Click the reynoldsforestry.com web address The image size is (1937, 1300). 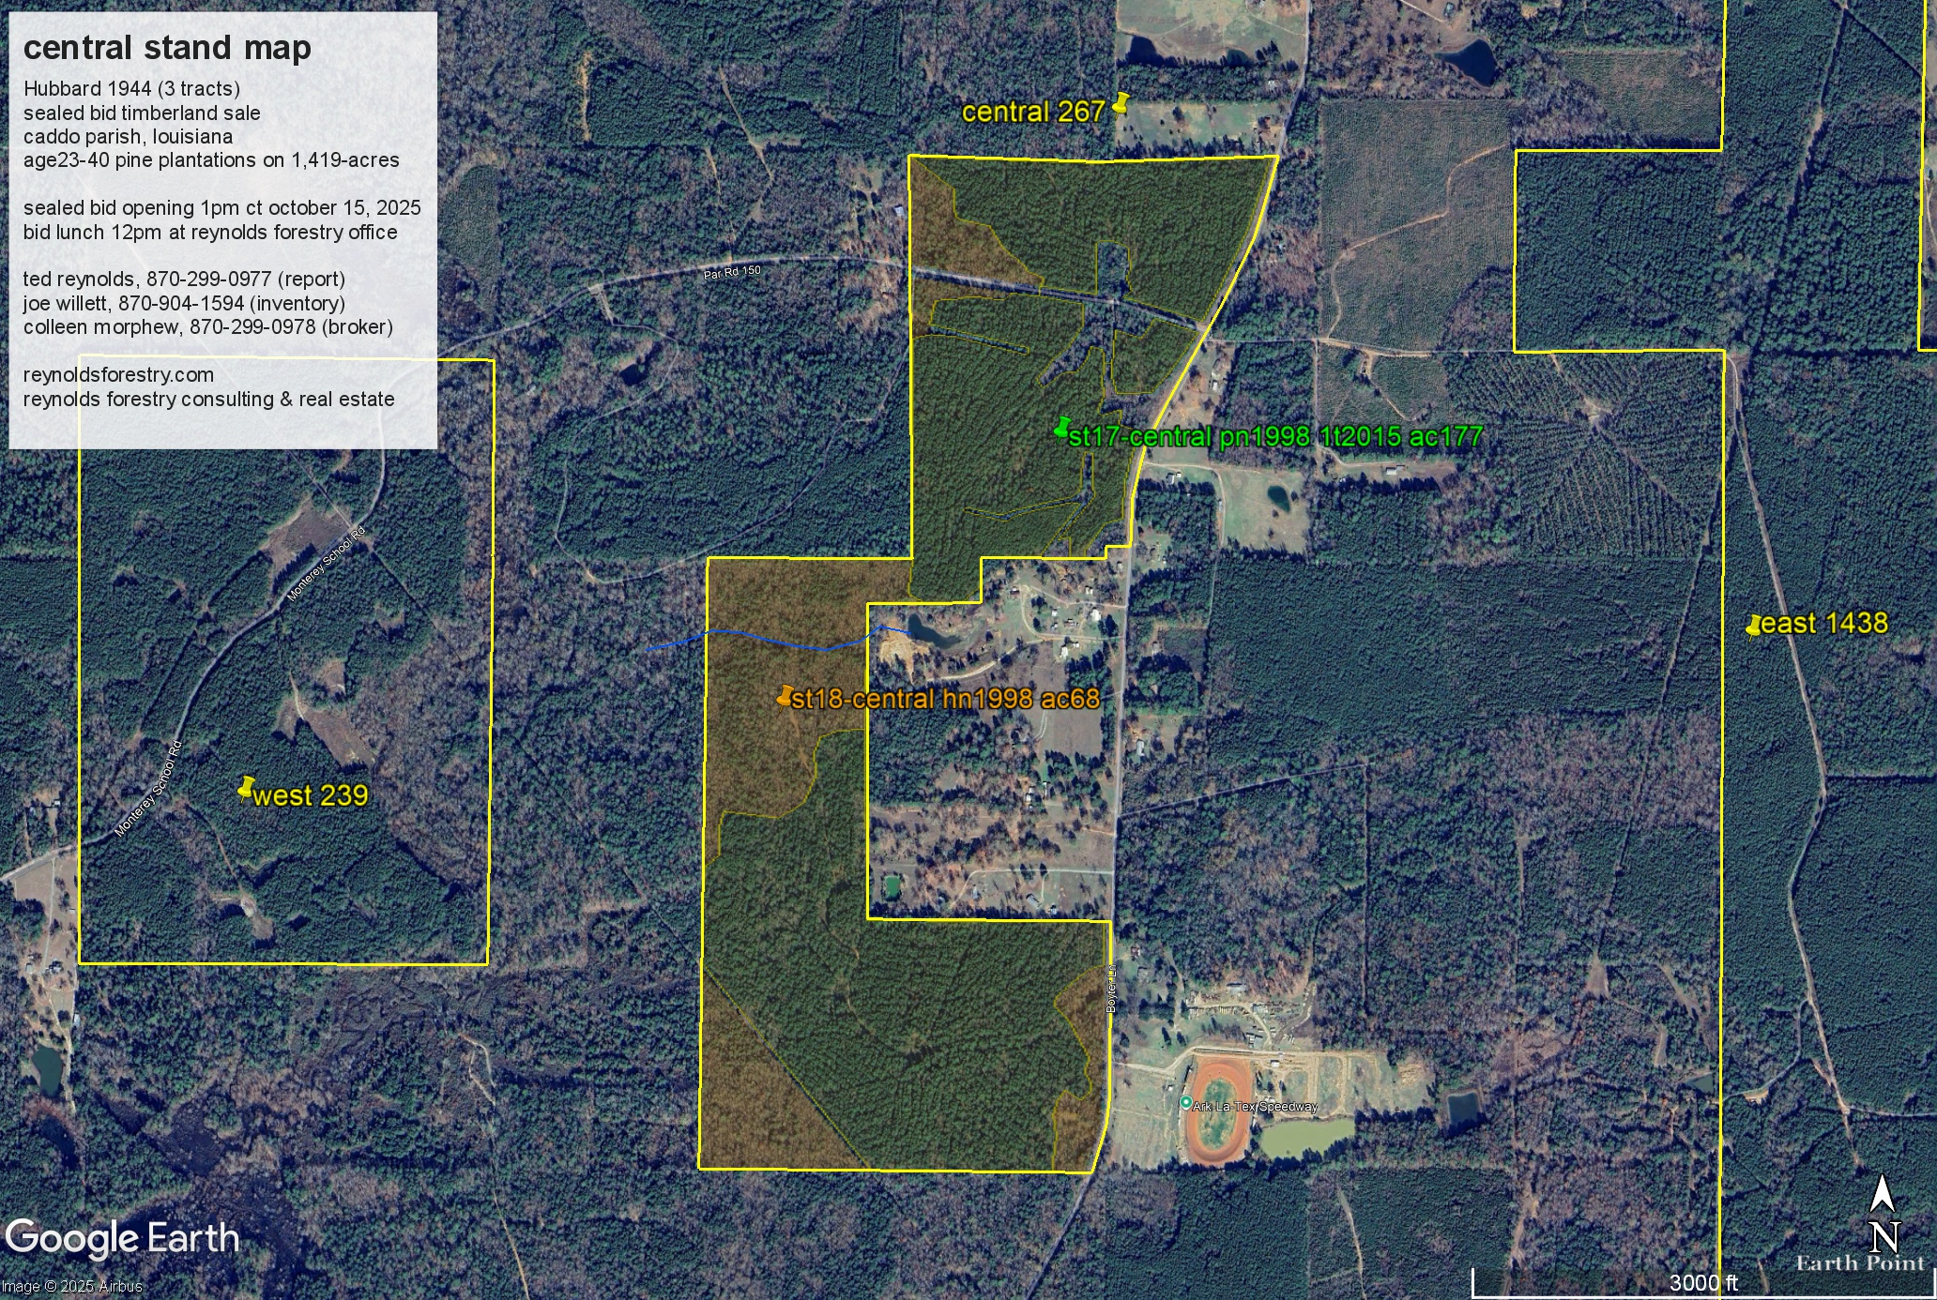coord(118,375)
